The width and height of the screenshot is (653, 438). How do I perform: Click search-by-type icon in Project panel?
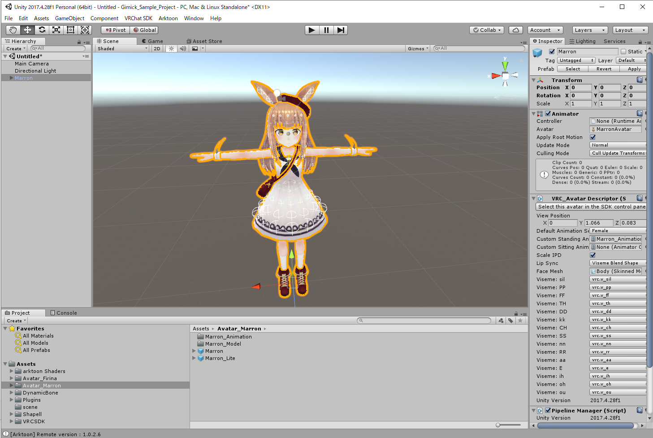tap(501, 321)
